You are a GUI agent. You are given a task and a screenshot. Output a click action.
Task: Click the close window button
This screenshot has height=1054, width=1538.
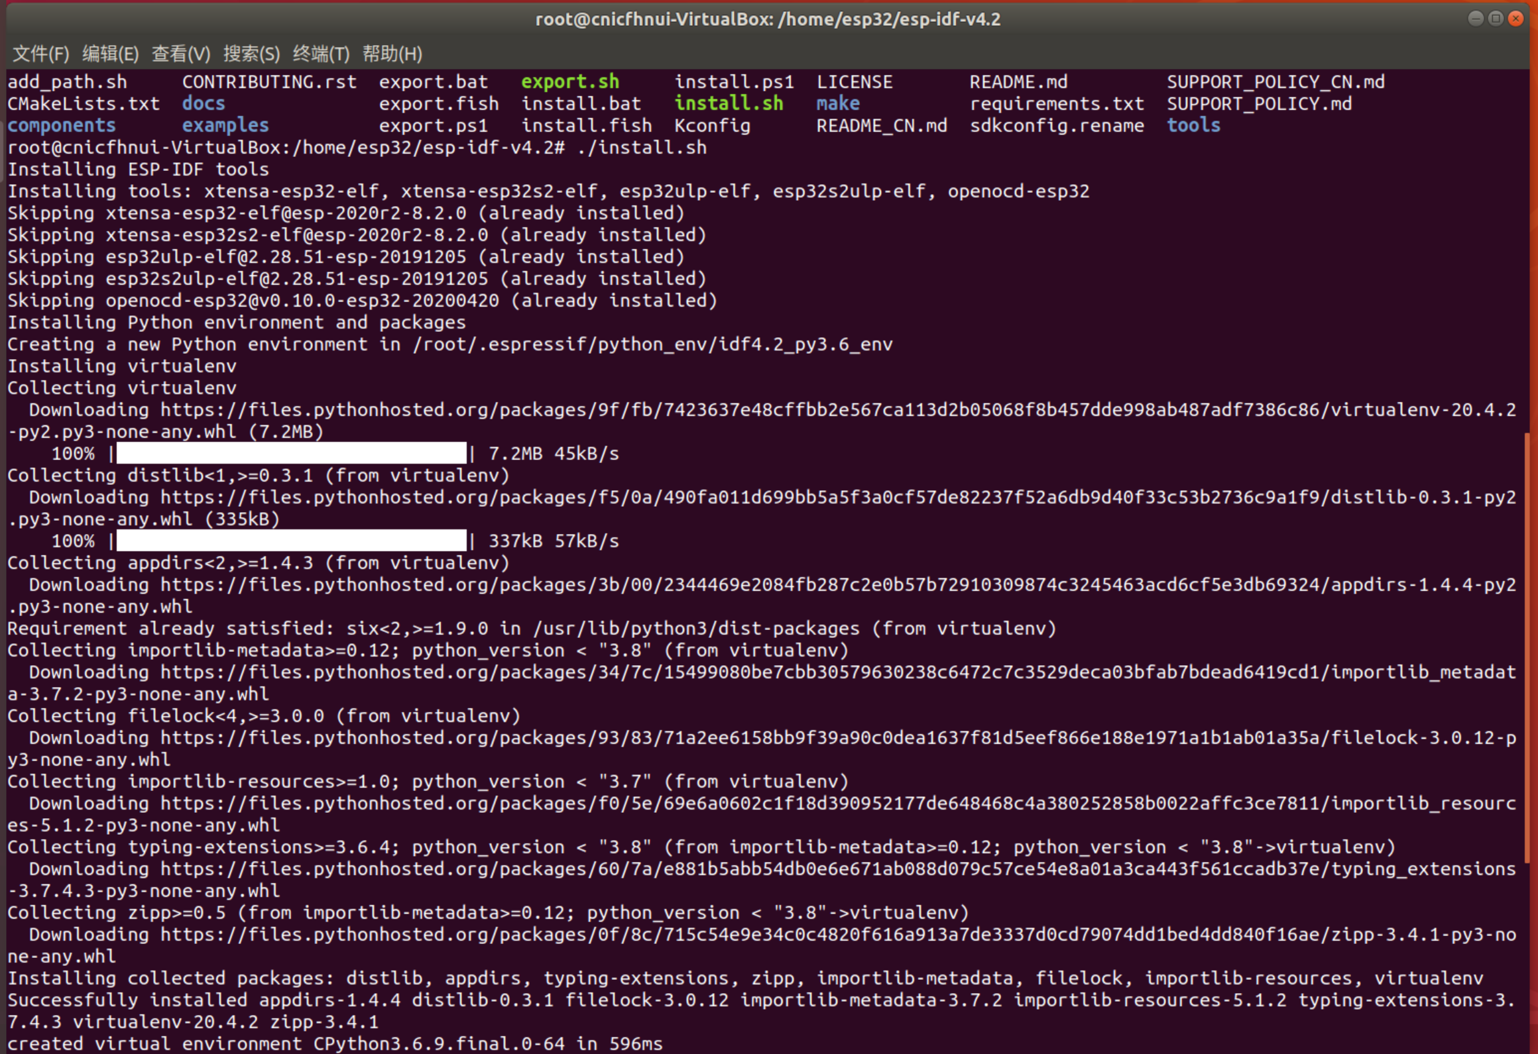point(1517,19)
